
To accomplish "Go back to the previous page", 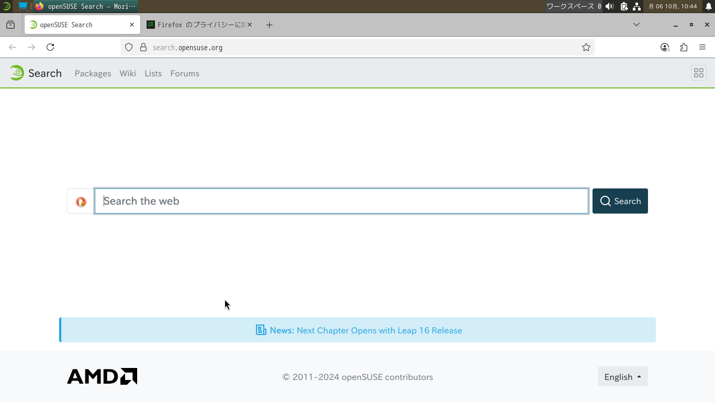I will (13, 47).
